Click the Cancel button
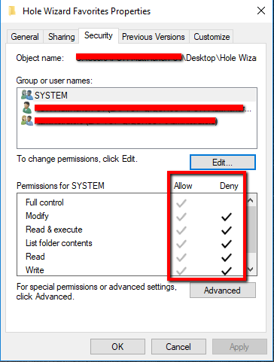Screen dimensions: 274x362 (178, 347)
